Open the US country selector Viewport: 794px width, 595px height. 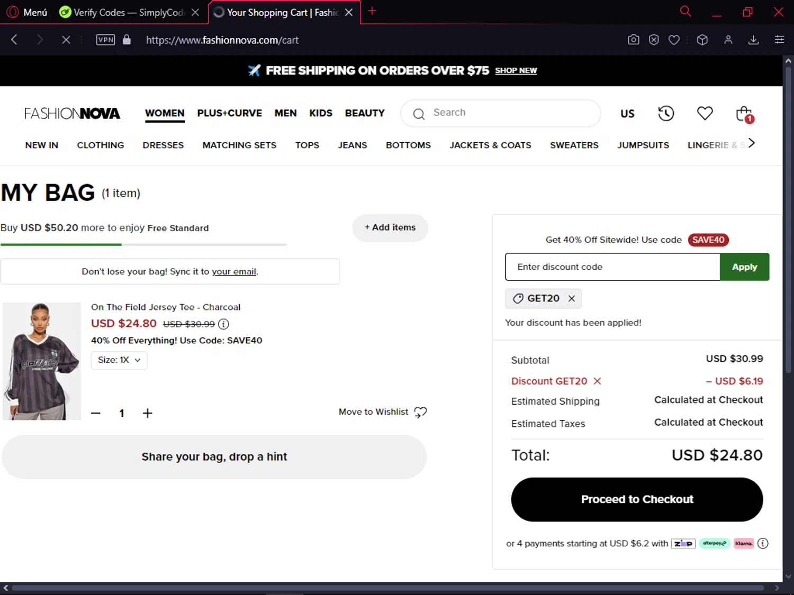click(627, 114)
